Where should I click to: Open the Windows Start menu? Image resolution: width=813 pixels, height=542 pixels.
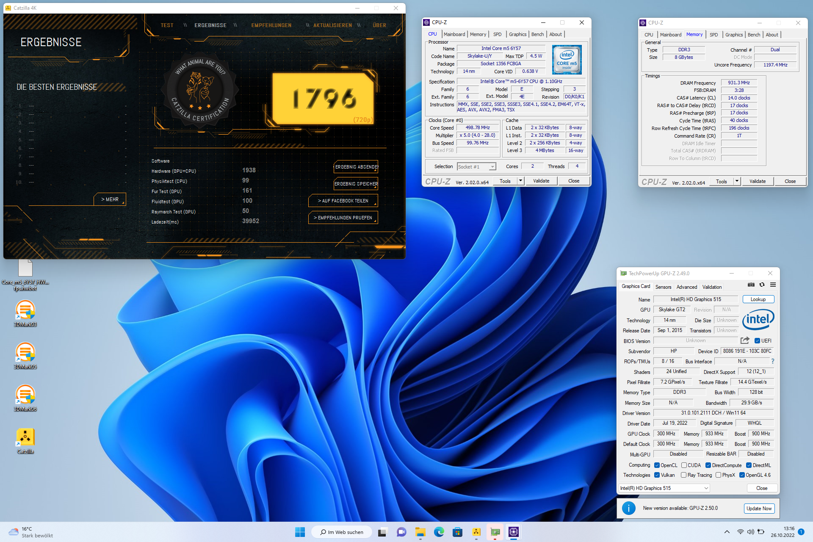point(300,532)
